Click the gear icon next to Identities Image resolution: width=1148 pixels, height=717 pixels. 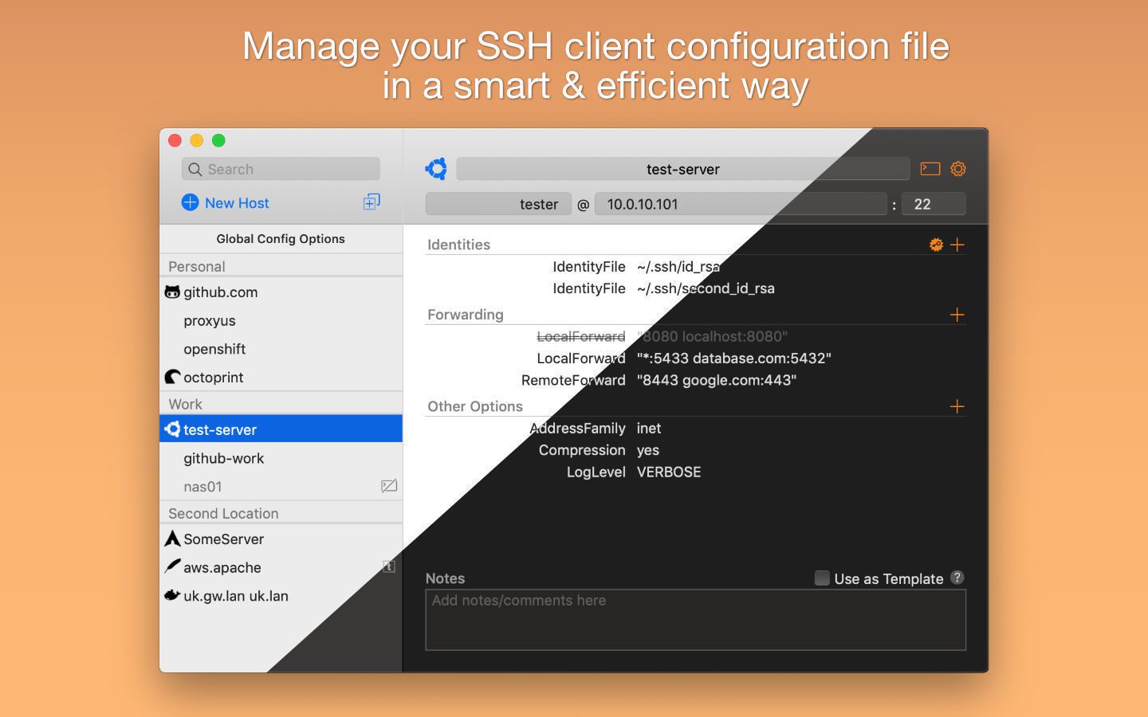tap(936, 245)
